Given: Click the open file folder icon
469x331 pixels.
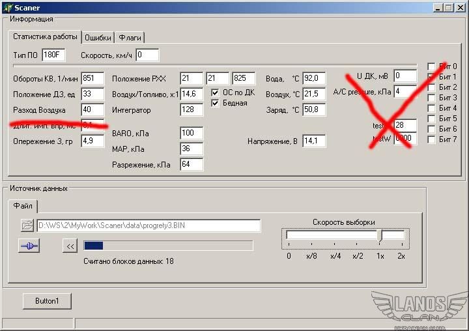Looking at the screenshot, I should pos(27,225).
